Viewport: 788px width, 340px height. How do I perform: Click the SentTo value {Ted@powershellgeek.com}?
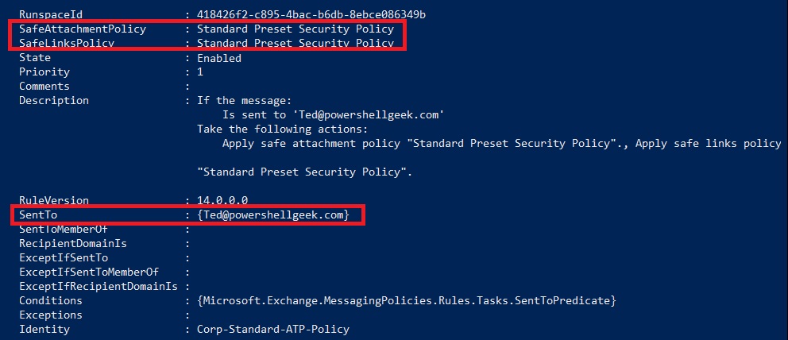[273, 215]
